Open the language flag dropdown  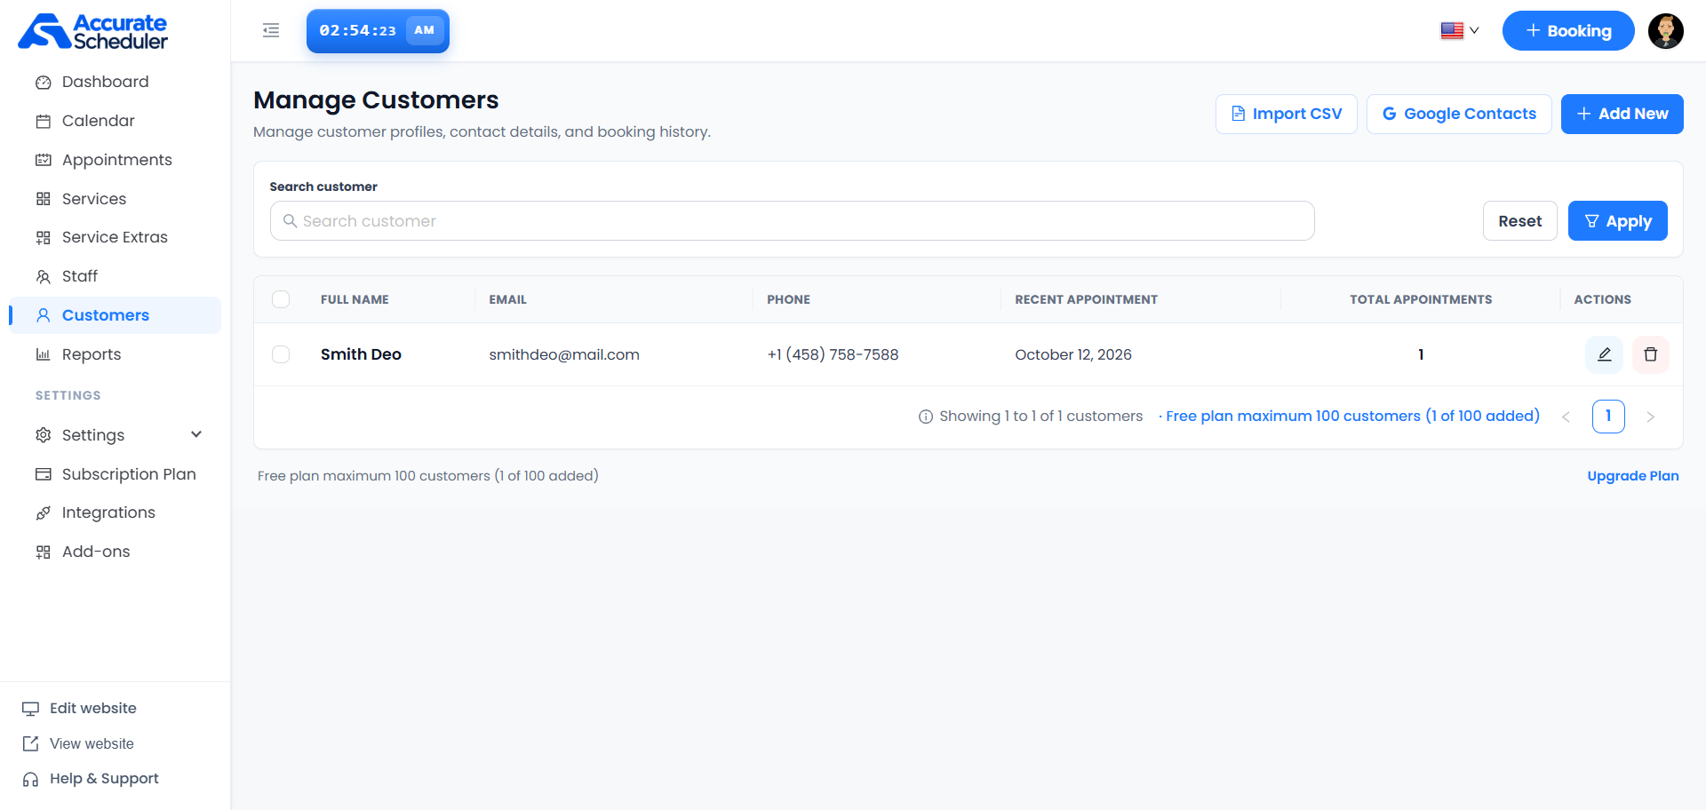click(x=1460, y=30)
